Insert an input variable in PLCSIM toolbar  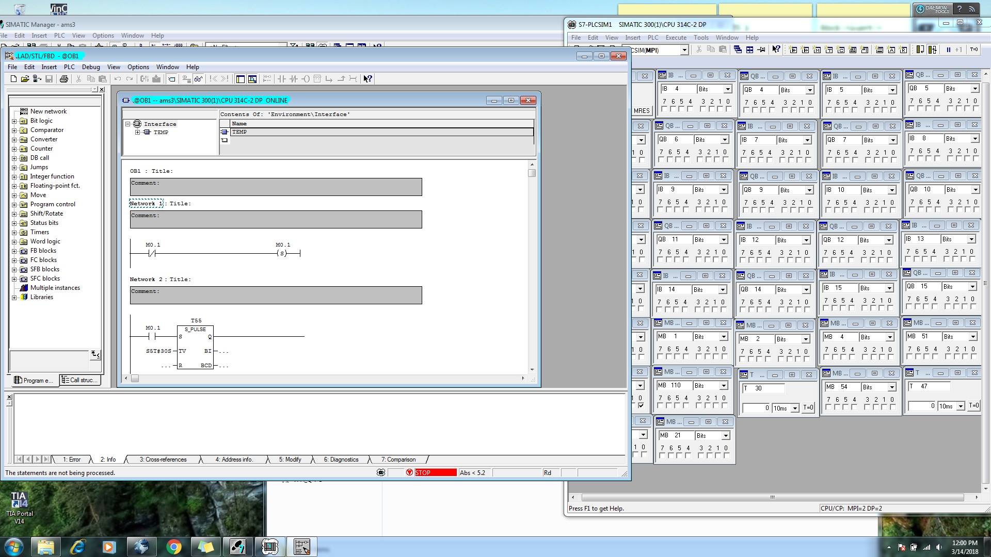[793, 50]
